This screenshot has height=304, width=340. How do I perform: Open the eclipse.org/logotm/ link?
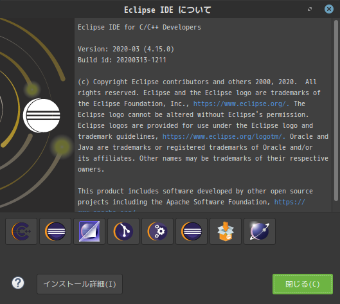click(x=224, y=136)
